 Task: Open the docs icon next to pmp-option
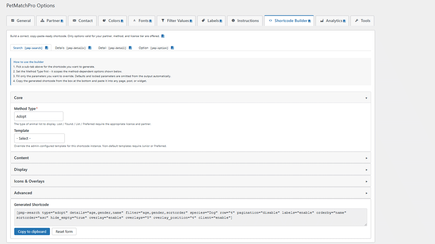pyautogui.click(x=172, y=48)
